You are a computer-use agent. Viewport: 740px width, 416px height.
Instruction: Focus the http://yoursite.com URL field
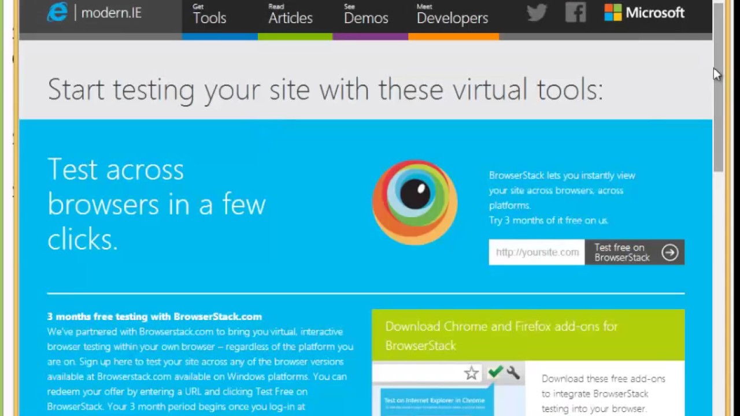pyautogui.click(x=537, y=252)
